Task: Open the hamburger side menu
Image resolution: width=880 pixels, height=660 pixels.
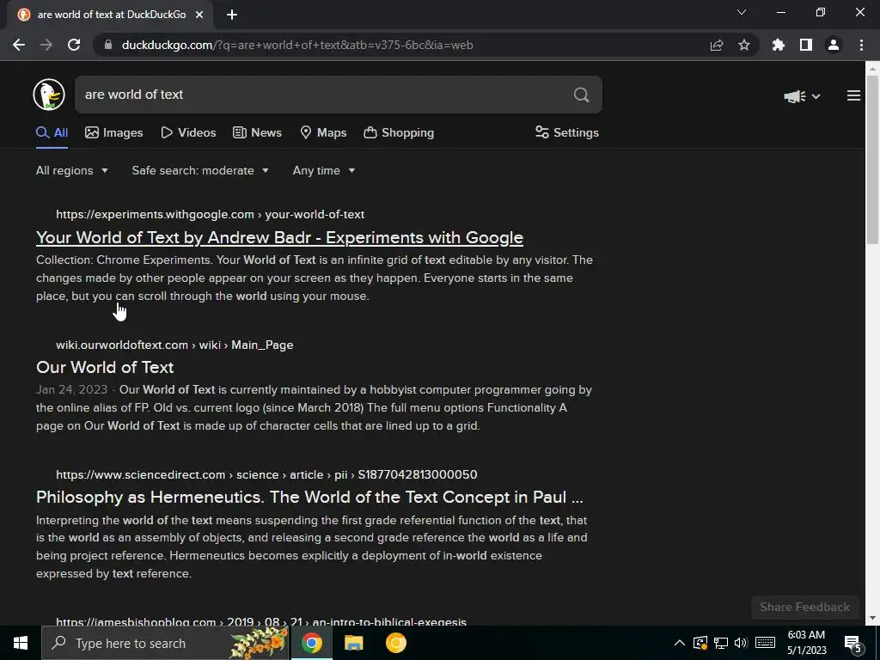Action: click(853, 96)
